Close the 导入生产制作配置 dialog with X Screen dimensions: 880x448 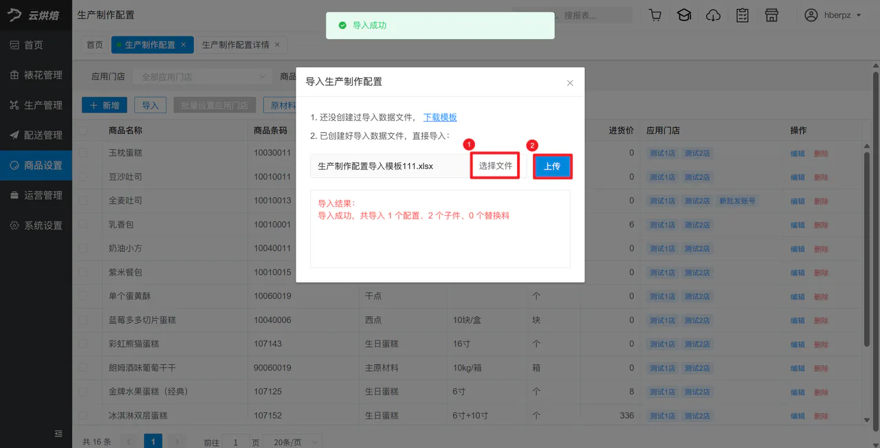point(570,83)
